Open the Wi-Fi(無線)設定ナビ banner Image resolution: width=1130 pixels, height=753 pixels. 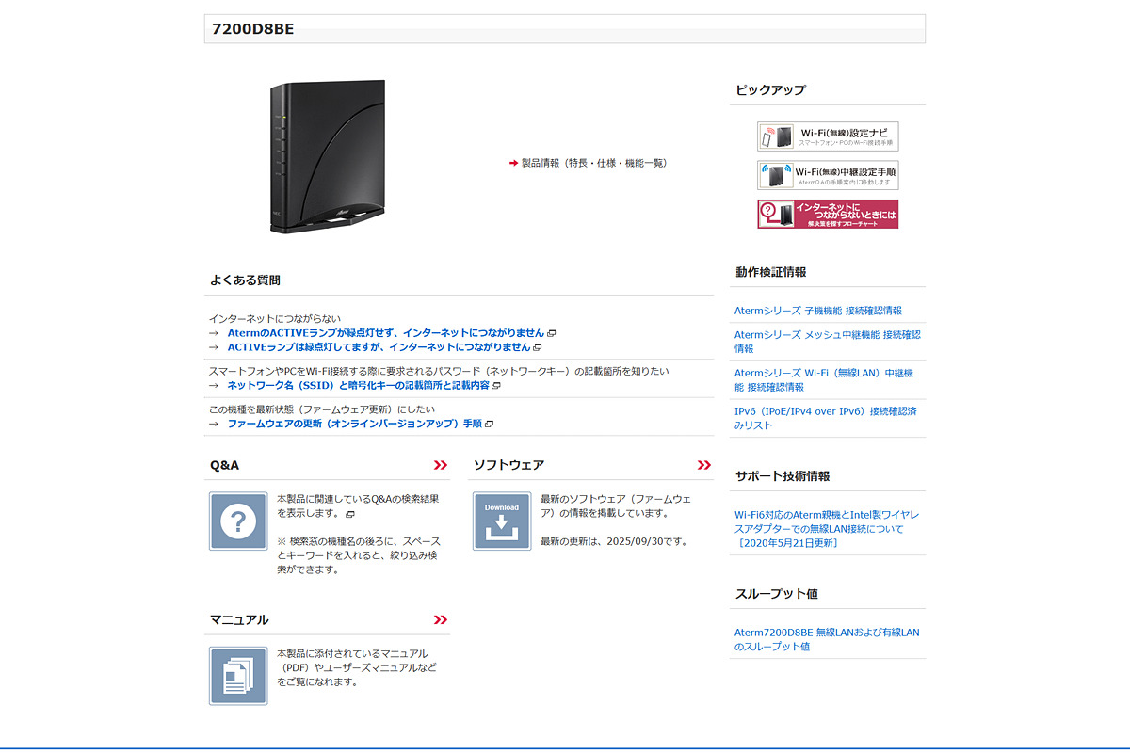click(828, 136)
